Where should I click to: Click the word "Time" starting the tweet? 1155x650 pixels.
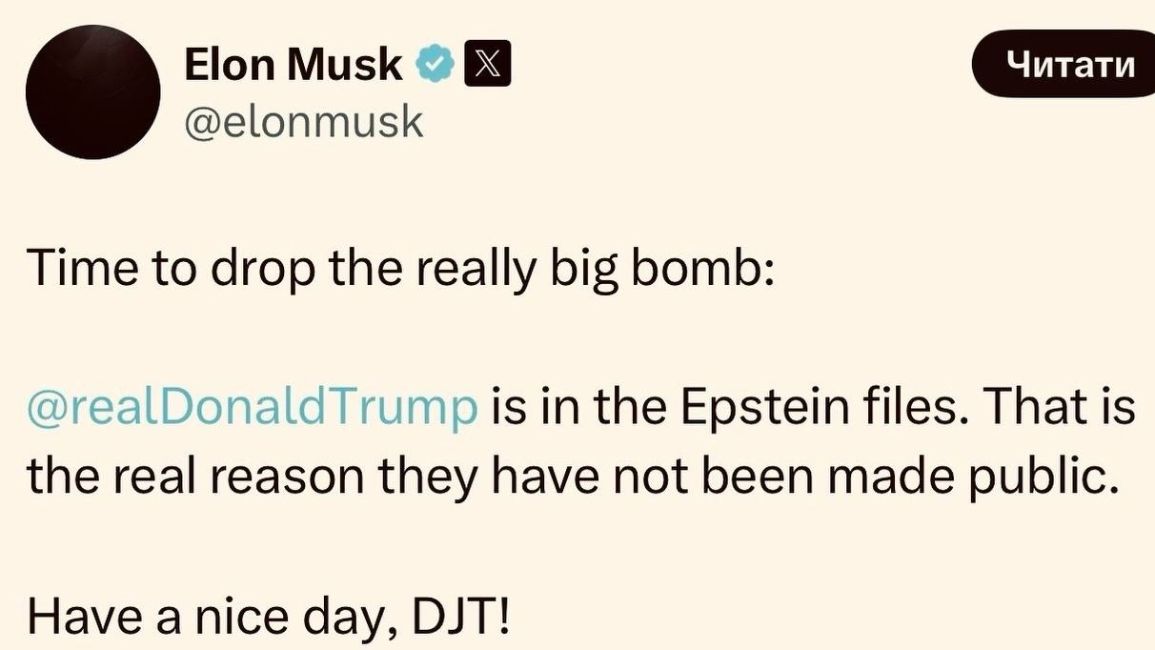coord(75,270)
